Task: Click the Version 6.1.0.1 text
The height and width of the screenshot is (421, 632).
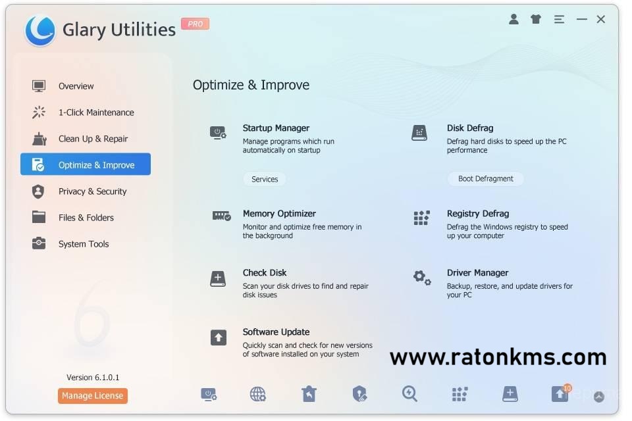Action: (x=93, y=378)
